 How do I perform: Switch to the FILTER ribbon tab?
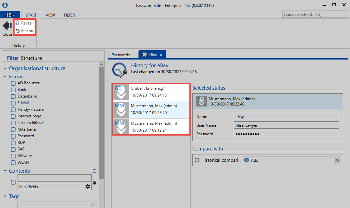pos(70,15)
